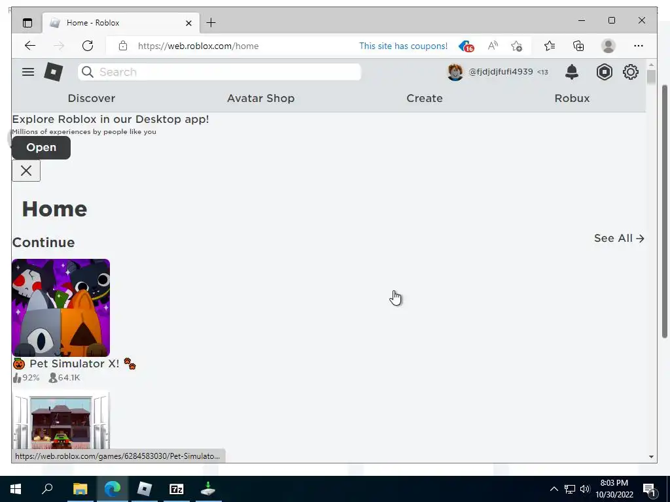Open the Robux balance hexagon icon
Viewport: 670px width, 502px height.
[x=604, y=72]
